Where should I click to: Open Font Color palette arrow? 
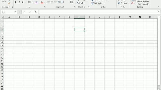(x=44, y=2)
